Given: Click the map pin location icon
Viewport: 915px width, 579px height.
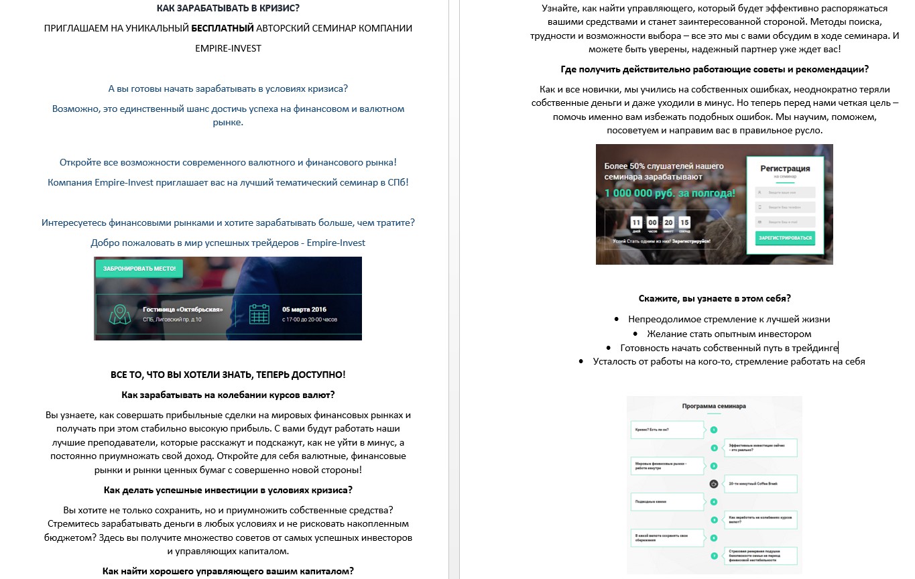Looking at the screenshot, I should (120, 314).
